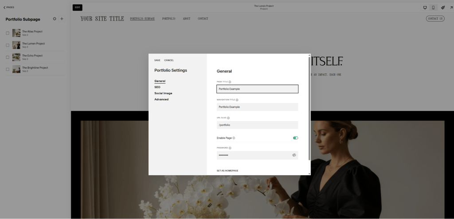Cancel the portfolio settings dialog
The image size is (454, 219).
click(169, 60)
